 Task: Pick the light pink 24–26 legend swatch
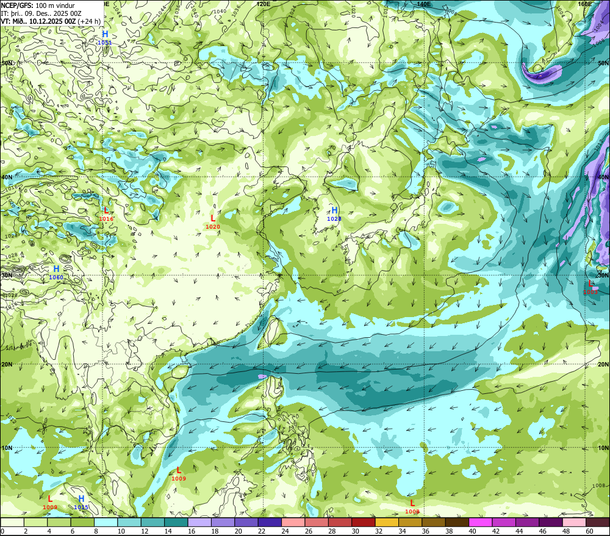coord(293,523)
